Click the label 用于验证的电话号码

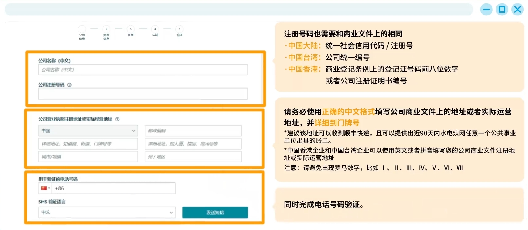click(58, 179)
